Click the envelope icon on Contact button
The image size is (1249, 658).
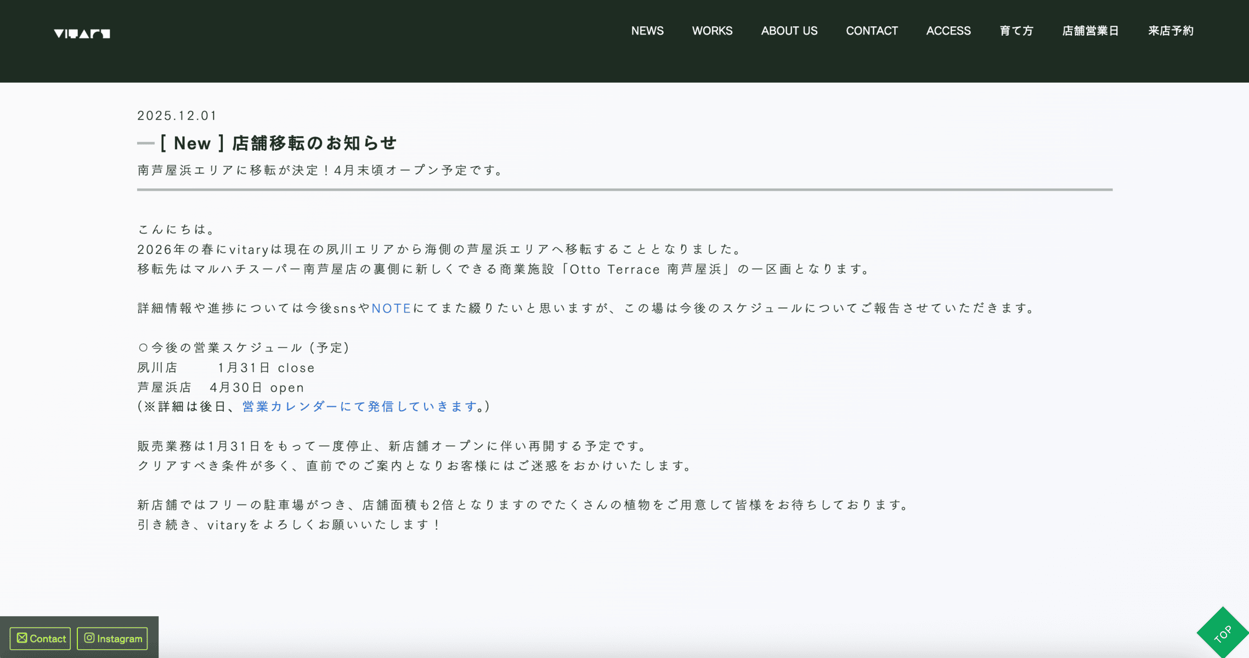pyautogui.click(x=22, y=638)
